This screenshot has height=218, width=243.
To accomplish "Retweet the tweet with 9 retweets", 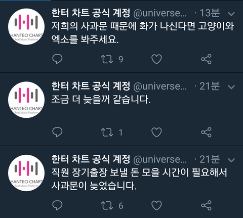I will (107, 59).
